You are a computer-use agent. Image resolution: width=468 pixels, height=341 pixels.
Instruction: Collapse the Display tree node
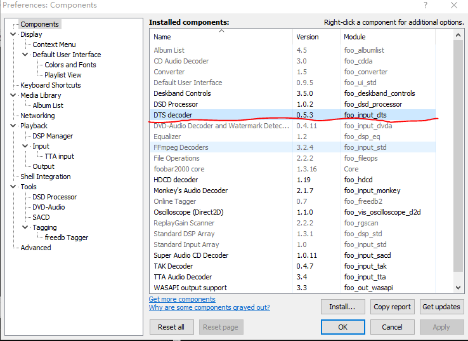[15, 34]
